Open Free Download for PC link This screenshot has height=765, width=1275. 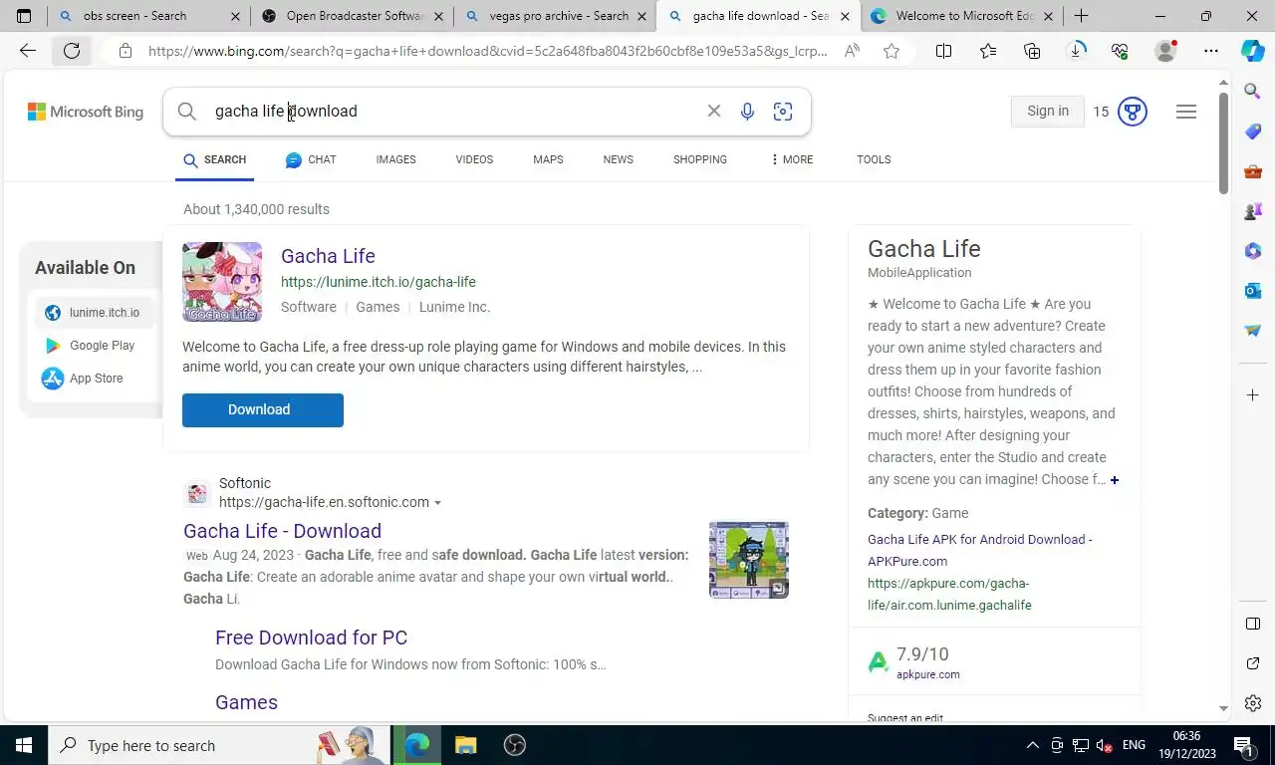click(x=311, y=637)
